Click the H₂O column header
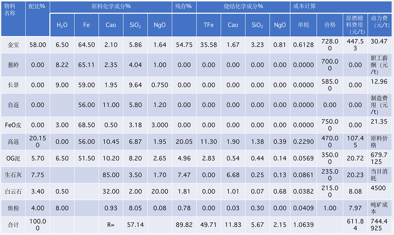Viewport: 394px width, 235px height. (62, 25)
